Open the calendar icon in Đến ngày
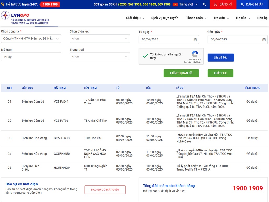269x202 pixels. (264, 40)
